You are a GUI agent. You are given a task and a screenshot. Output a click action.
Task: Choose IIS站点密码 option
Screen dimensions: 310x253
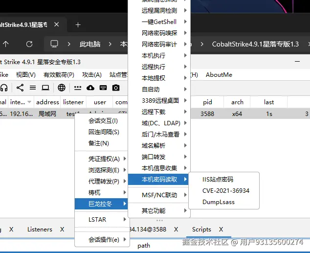pos(224,179)
